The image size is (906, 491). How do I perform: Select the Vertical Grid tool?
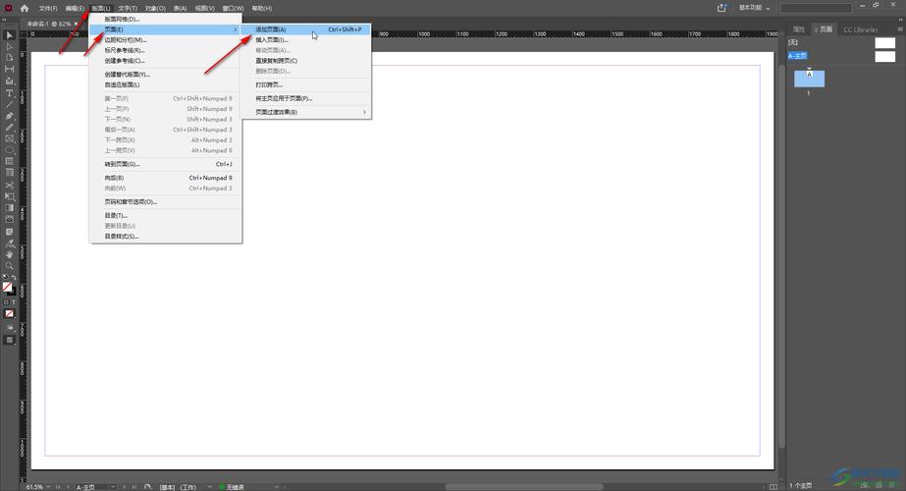9,173
